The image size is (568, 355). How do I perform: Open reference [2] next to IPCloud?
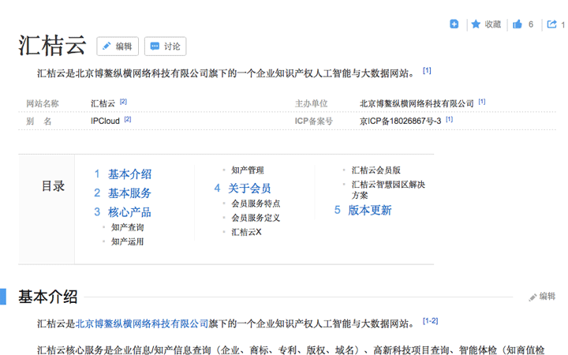click(x=128, y=119)
